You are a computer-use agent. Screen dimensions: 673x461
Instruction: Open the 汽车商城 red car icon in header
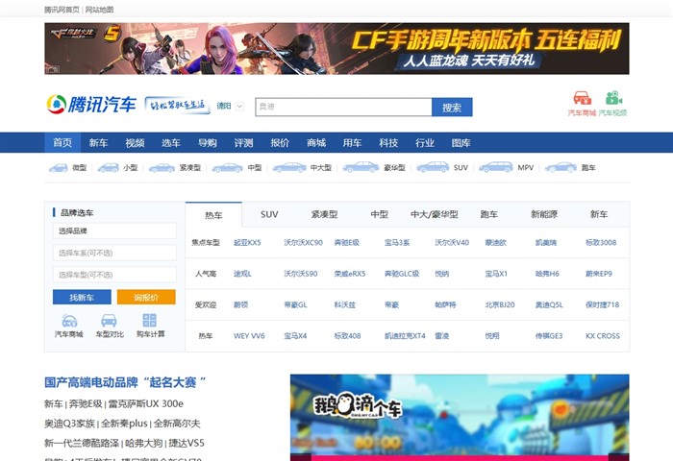(582, 98)
